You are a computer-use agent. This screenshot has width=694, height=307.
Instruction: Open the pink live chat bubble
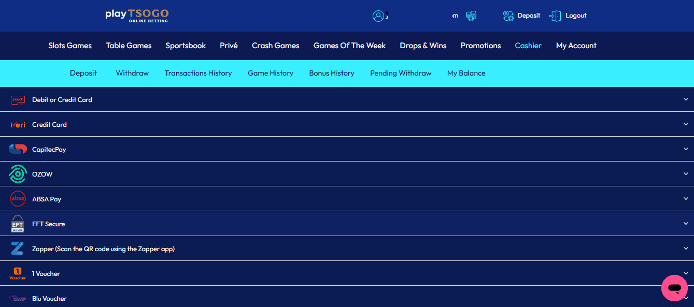tap(674, 288)
